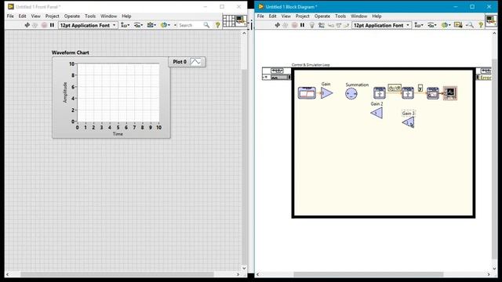Click the Block Diagram VI icon
The image size is (502, 282).
pos(491,21)
